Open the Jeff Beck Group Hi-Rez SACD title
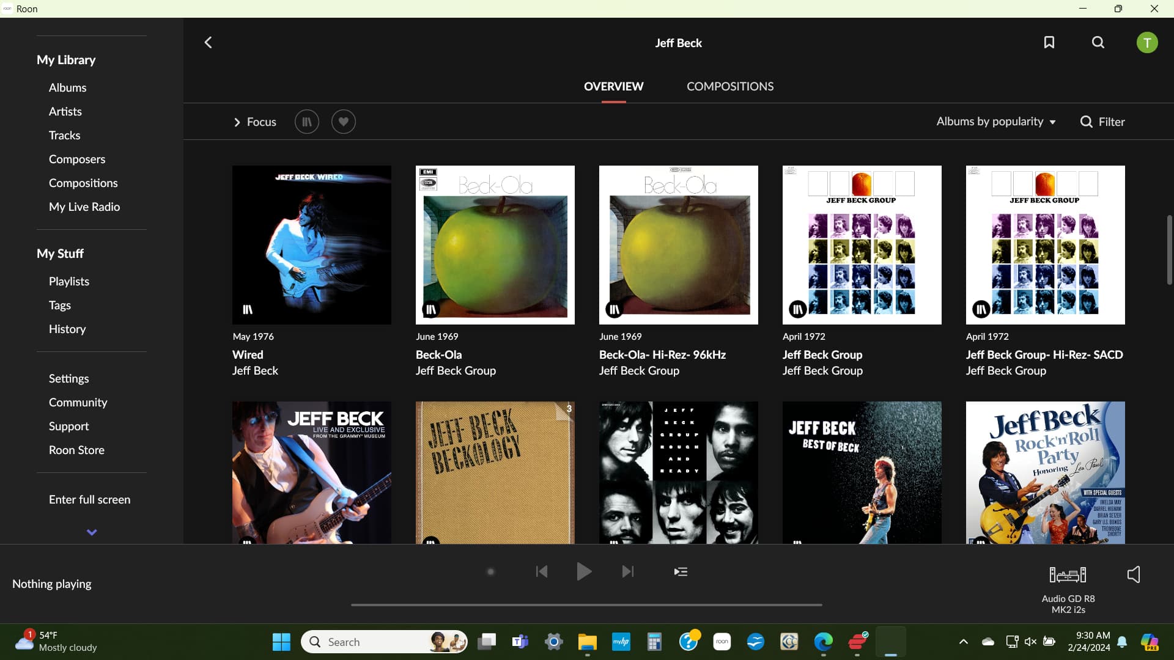The width and height of the screenshot is (1174, 660). 1044,354
